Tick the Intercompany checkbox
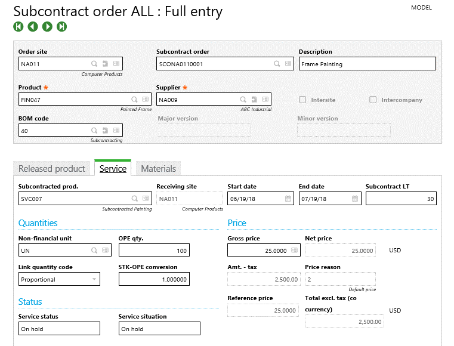 (x=373, y=100)
